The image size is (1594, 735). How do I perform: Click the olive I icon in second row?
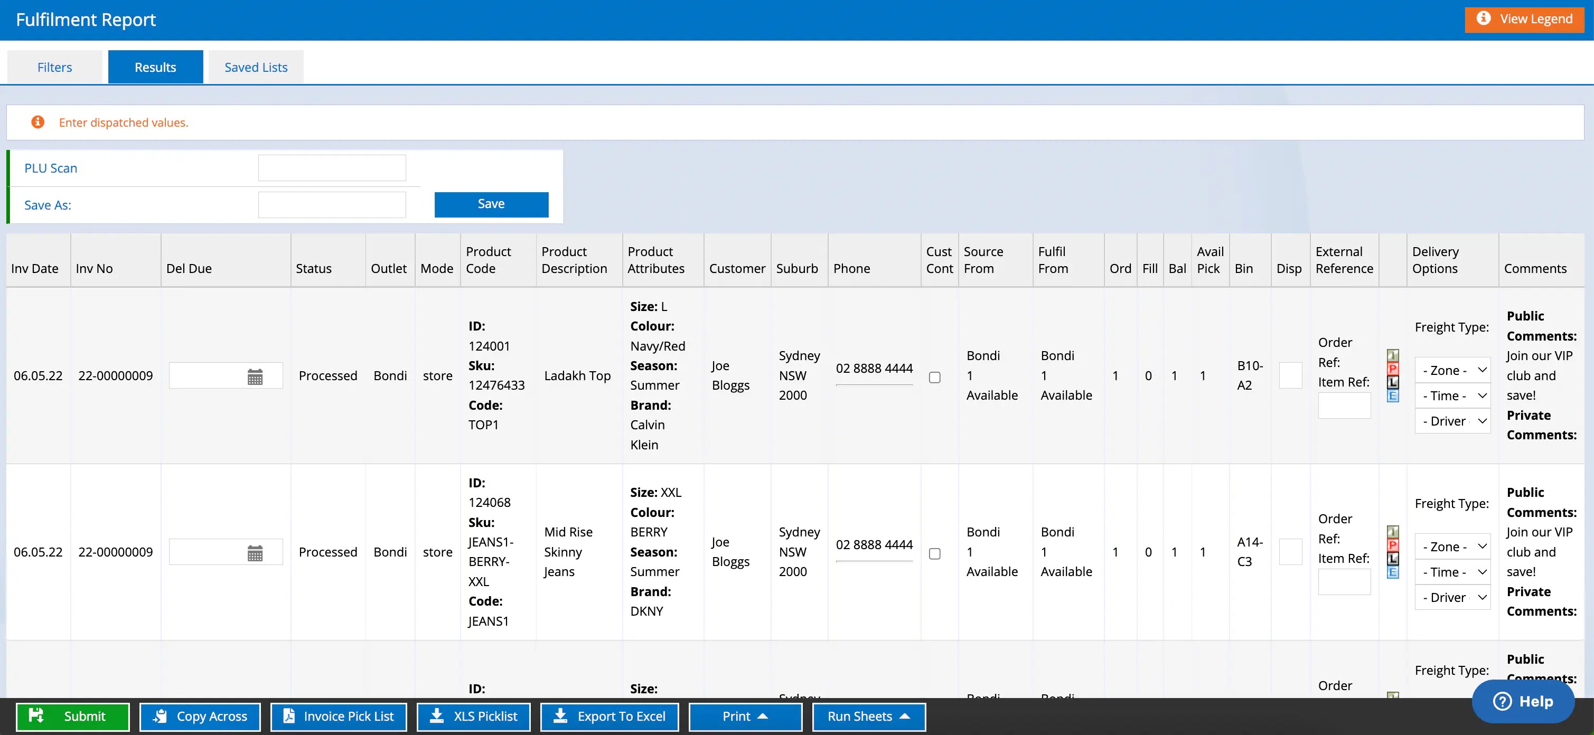point(1392,532)
